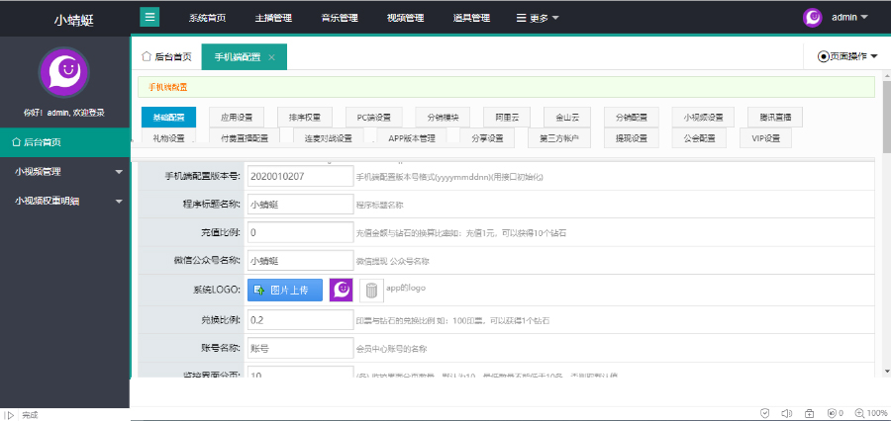The height and width of the screenshot is (421, 891).
Task: Click the purple logo thumbnail preview
Action: (341, 290)
